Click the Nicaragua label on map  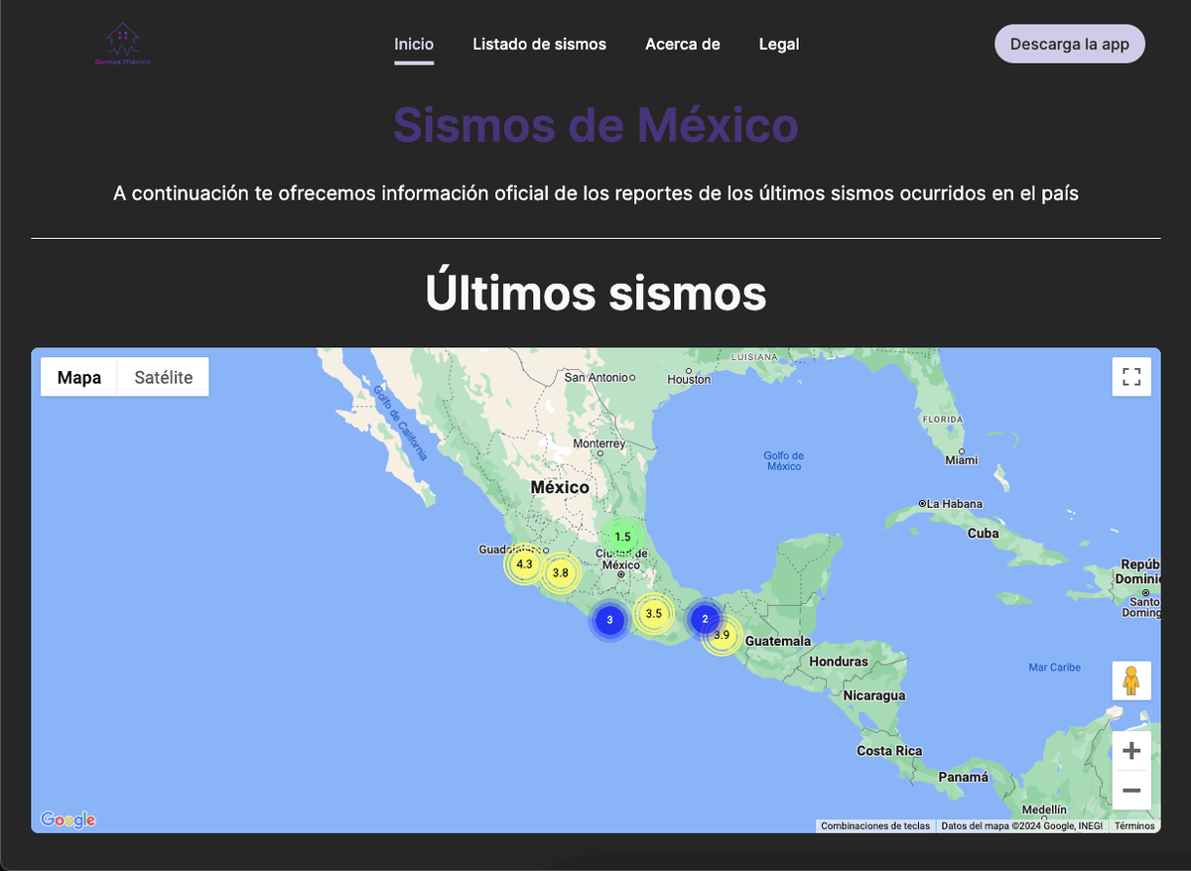pos(874,695)
